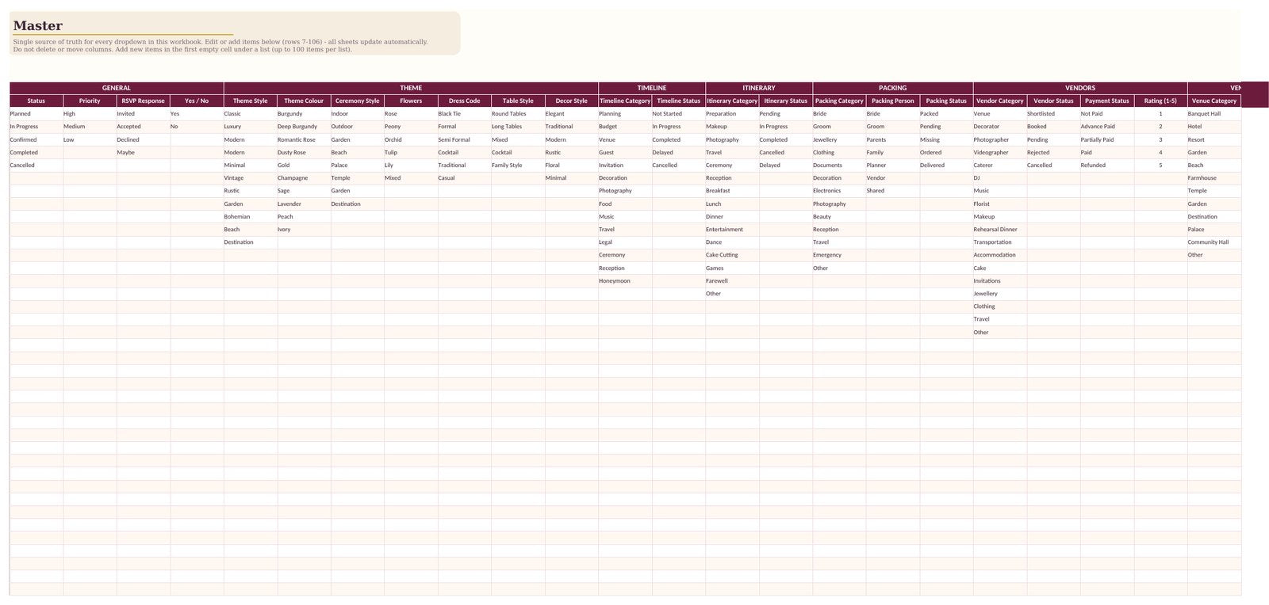Viewport: 1269px width, 605px height.
Task: Click the TIMELINE group header
Action: click(652, 88)
